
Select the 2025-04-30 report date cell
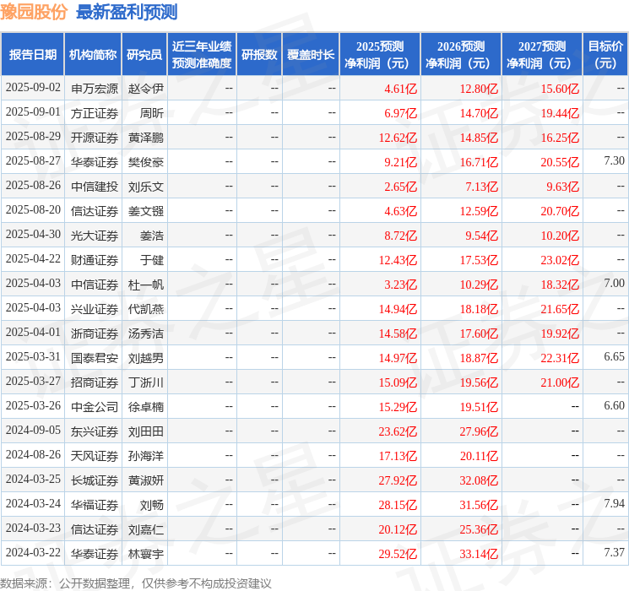[x=33, y=235]
